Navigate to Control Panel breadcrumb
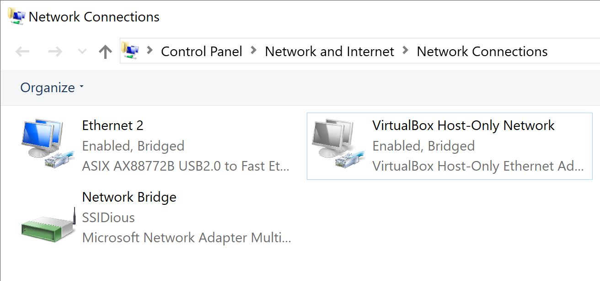This screenshot has width=600, height=281. 202,52
